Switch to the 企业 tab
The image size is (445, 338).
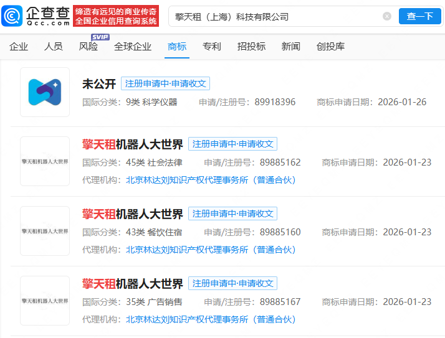coord(19,47)
